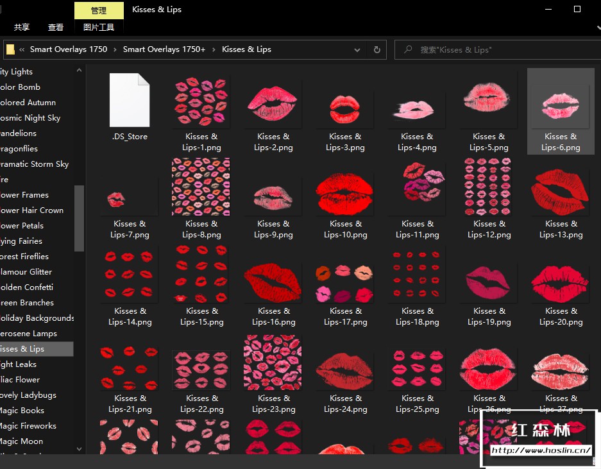
Task: Open the 查看 ribbon tab
Action: (x=56, y=27)
